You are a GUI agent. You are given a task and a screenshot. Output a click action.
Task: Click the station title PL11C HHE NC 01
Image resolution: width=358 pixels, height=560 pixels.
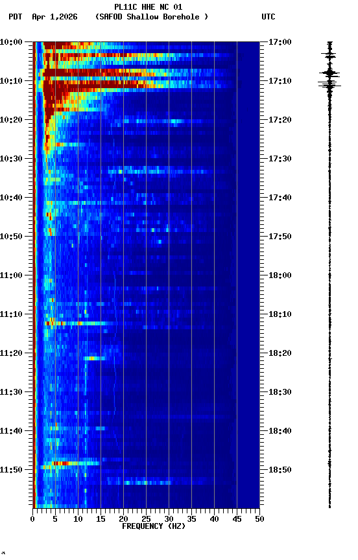[x=149, y=7]
